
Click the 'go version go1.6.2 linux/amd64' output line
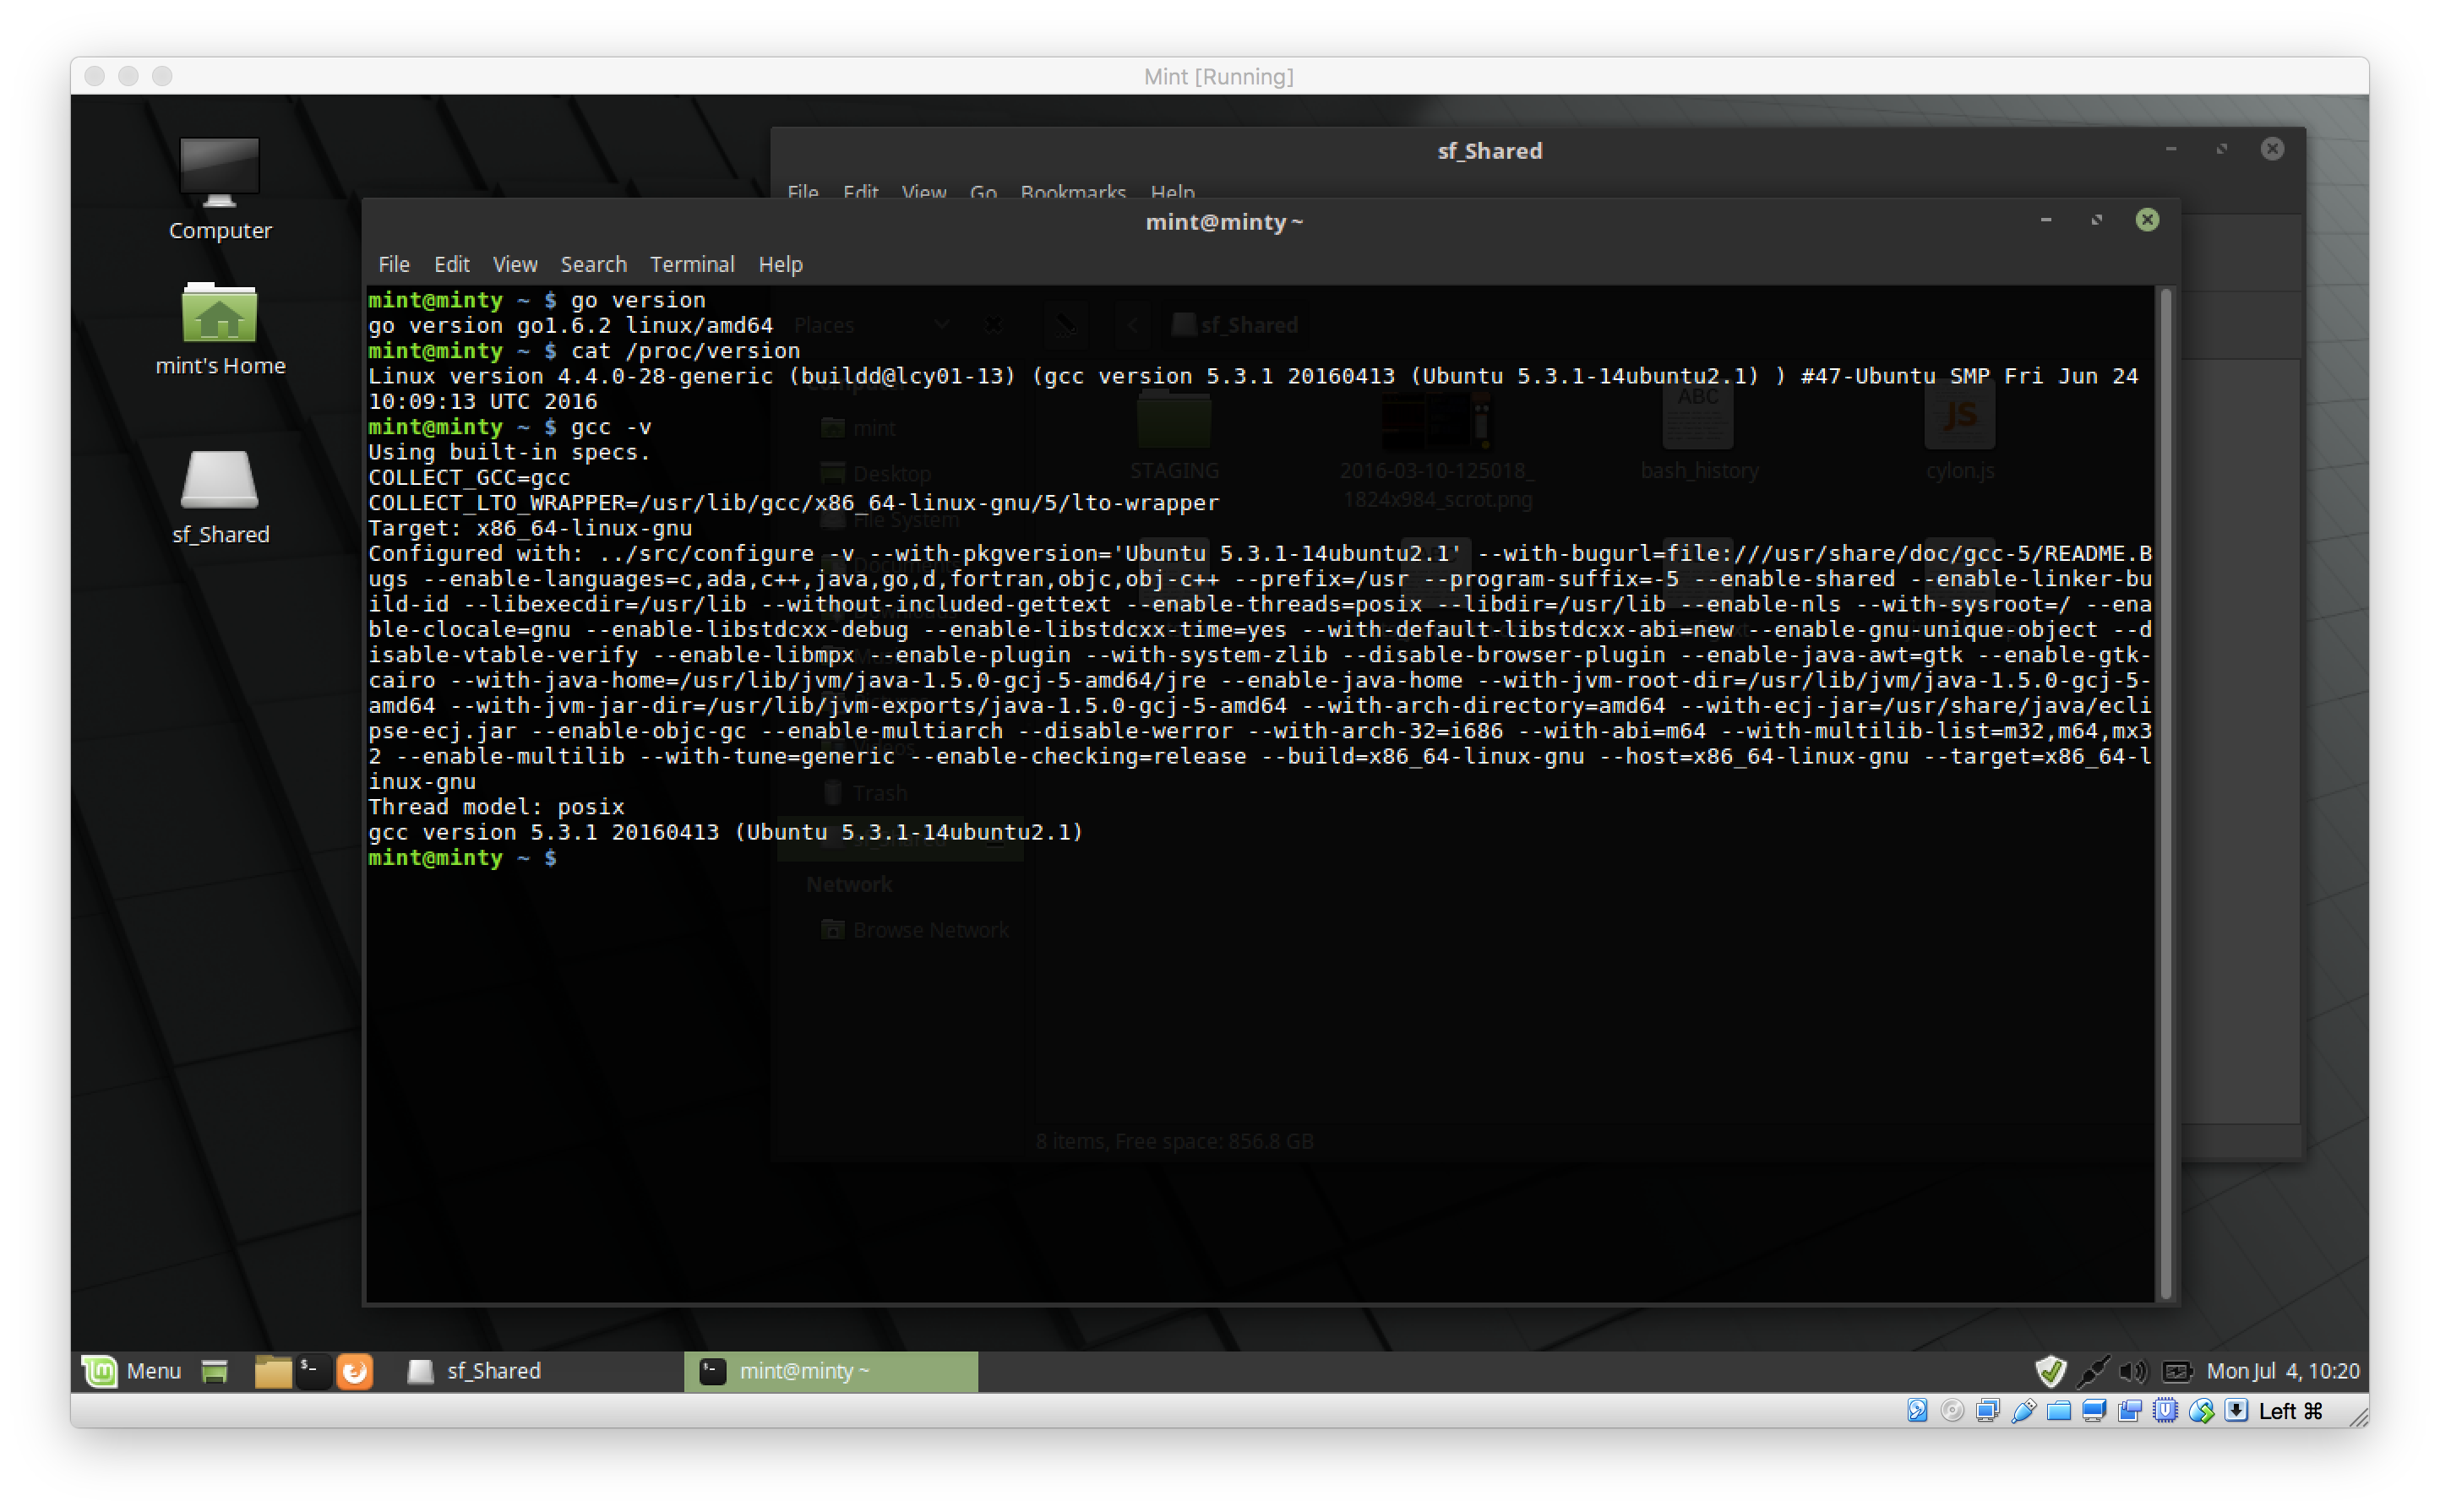pos(570,325)
